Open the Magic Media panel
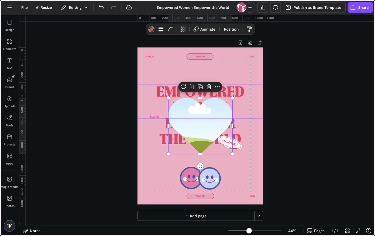The width and height of the screenshot is (375, 236). point(9,182)
